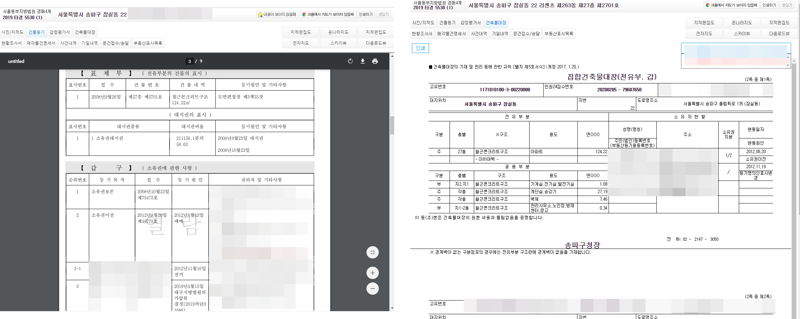The width and height of the screenshot is (800, 319).
Task: Open 감정평가서 tab in left window
Action: tap(60, 32)
